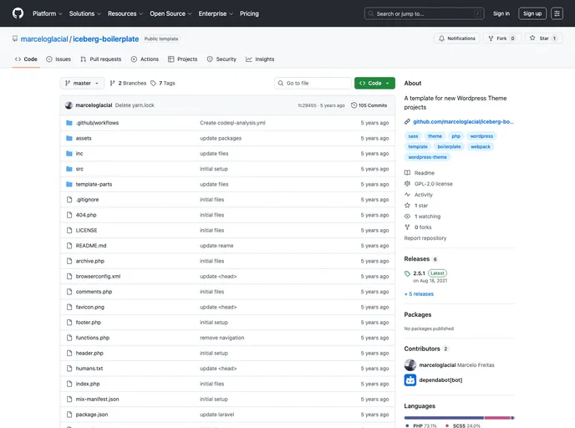Switch to the Issues tab
The image size is (575, 428).
coord(59,59)
